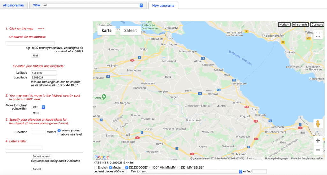Viewport: 327px width, 175px height.
Task: Click the Friedrichshafen label on map
Action: (x=273, y=36)
